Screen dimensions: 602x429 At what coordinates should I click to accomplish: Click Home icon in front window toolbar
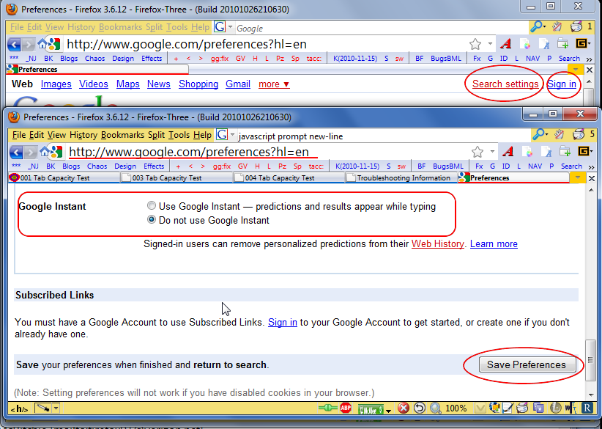44,152
